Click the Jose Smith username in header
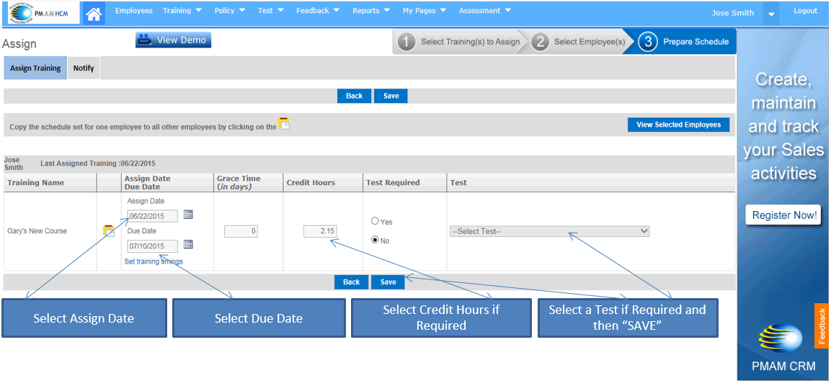This screenshot has height=386, width=831. point(733,13)
